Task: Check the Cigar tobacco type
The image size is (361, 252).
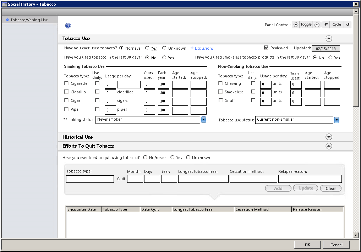Action: click(66, 100)
